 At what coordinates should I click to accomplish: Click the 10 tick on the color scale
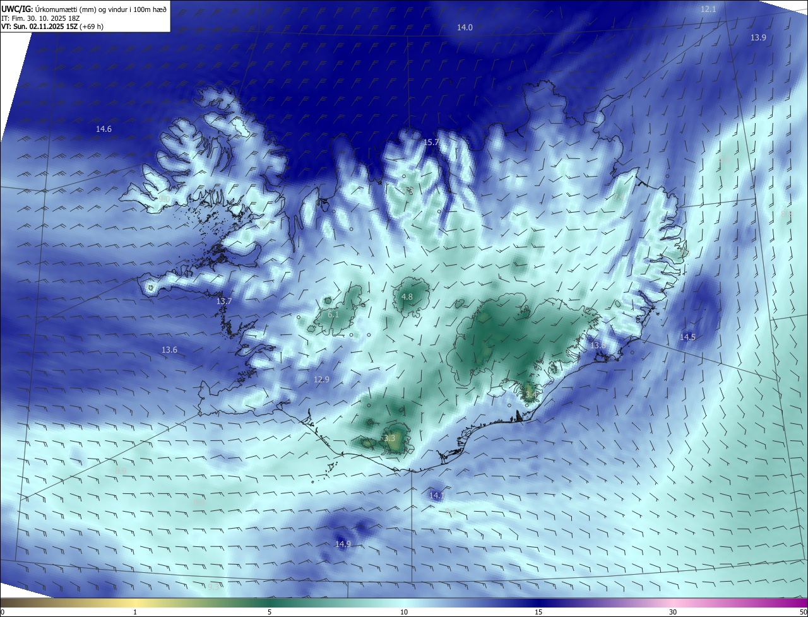[x=404, y=613]
